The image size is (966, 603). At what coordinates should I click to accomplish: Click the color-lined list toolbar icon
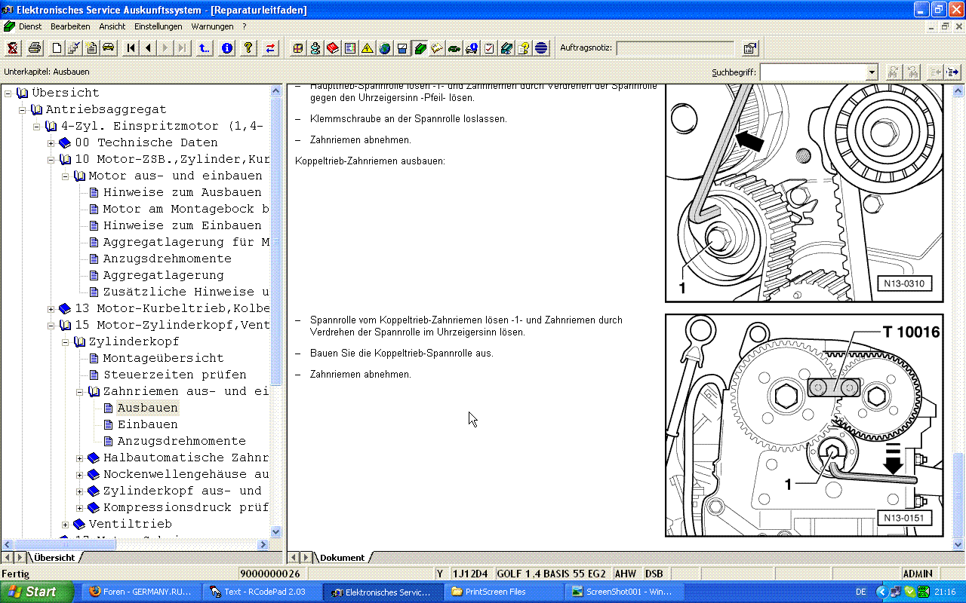[350, 48]
